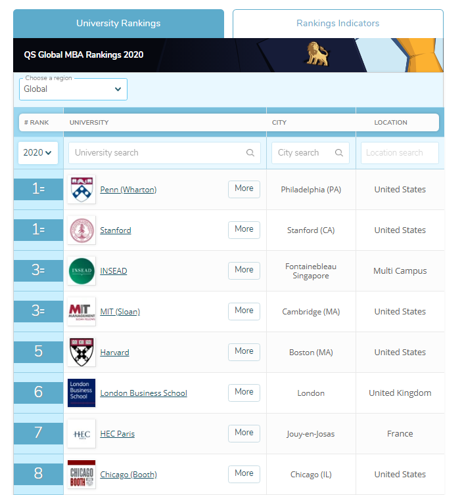Click the Chicago (IL) city cell
The height and width of the screenshot is (495, 464).
tap(311, 475)
